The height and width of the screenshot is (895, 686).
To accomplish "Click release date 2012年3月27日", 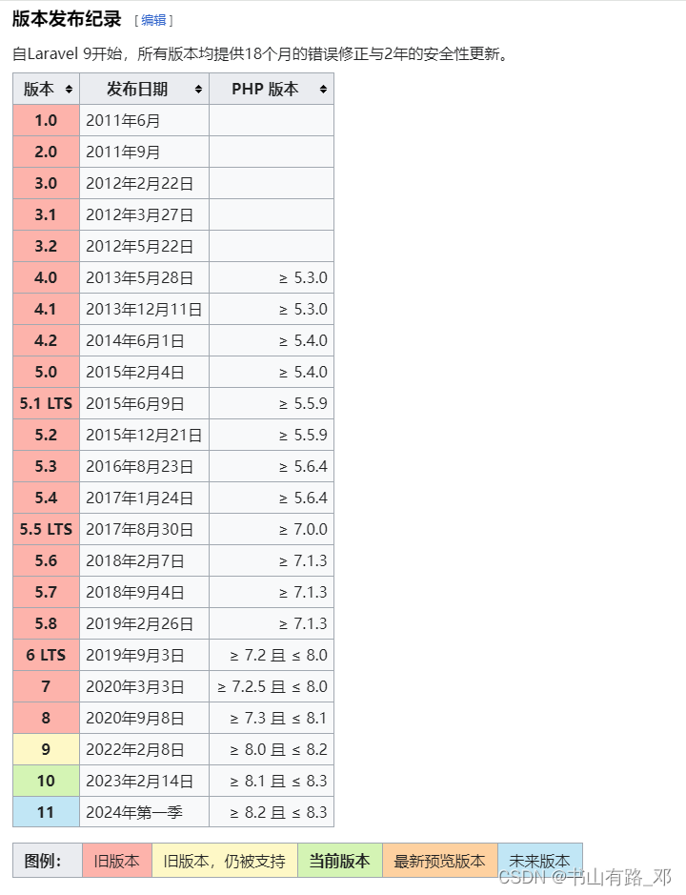I will tap(139, 214).
